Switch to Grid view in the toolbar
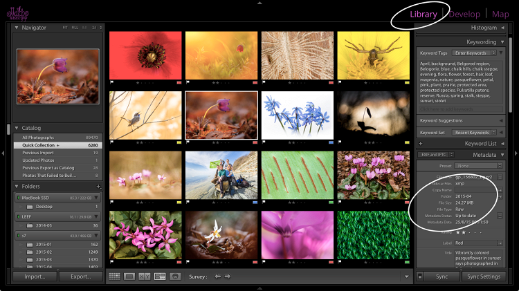The image size is (519, 291). coord(114,276)
